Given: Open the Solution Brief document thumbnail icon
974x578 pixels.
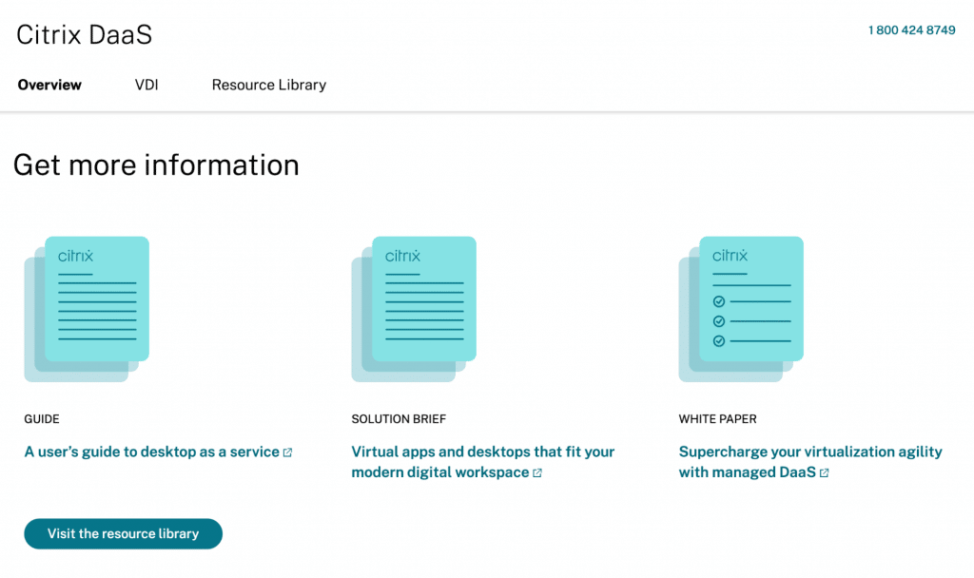Looking at the screenshot, I should tap(414, 309).
